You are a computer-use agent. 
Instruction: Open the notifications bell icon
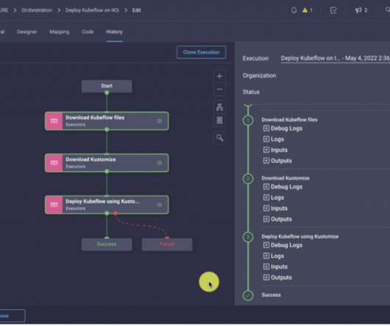294,10
